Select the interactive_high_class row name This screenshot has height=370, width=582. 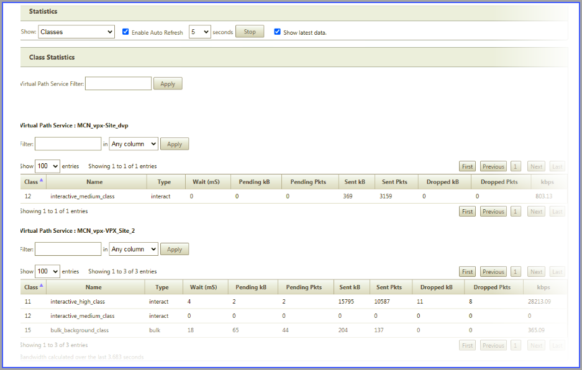click(78, 302)
